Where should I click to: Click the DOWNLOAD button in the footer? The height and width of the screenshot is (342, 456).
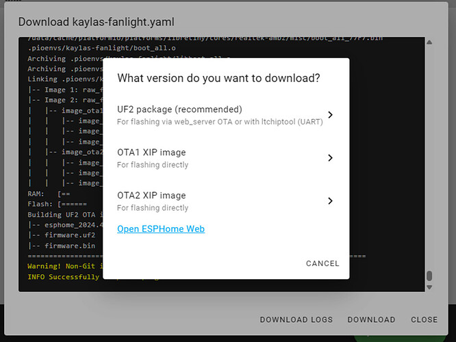(x=371, y=319)
